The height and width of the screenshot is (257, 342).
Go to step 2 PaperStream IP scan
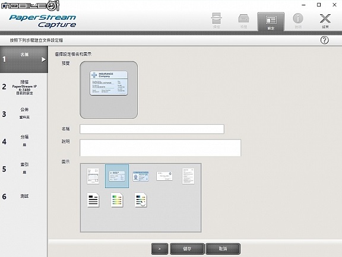pyautogui.click(x=24, y=87)
